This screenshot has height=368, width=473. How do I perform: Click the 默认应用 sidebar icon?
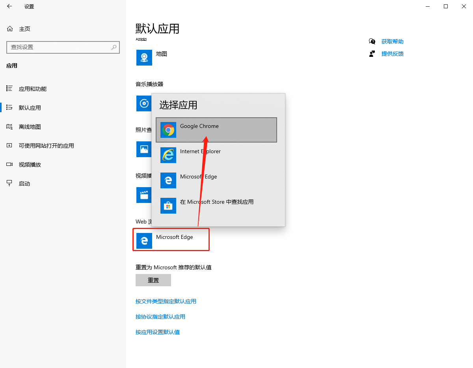click(x=9, y=108)
